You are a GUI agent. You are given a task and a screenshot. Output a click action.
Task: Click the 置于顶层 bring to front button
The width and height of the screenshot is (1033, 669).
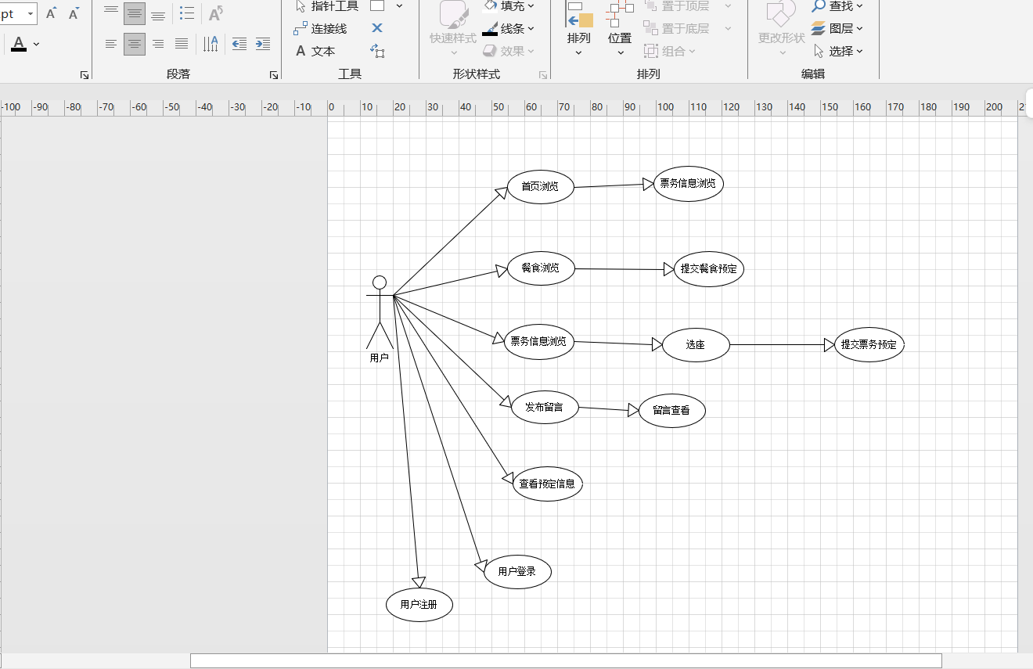[677, 6]
